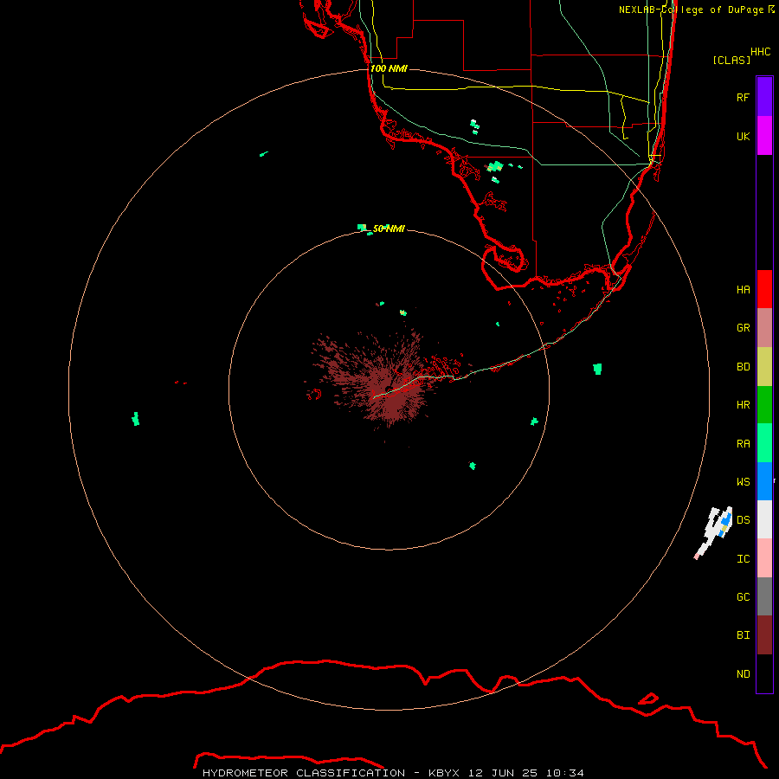The height and width of the screenshot is (779, 779).
Task: Click the white dry snow echo near right edge
Action: 713,532
